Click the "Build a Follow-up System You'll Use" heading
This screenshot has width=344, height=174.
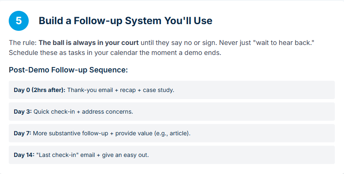pos(125,21)
